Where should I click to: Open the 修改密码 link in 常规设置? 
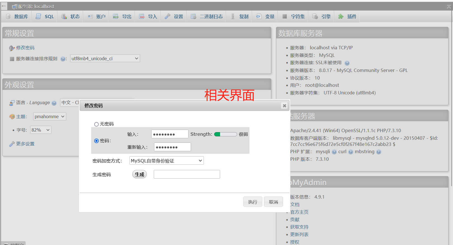25,48
